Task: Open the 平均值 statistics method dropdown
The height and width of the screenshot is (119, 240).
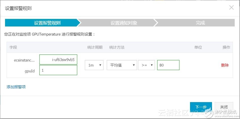Action: coord(122,65)
